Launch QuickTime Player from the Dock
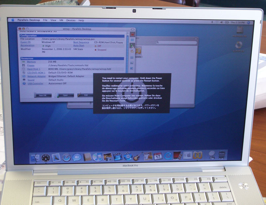 pos(168,156)
